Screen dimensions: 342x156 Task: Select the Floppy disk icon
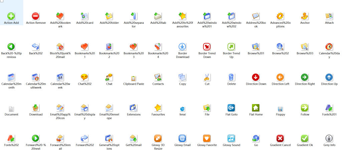pos(280,109)
